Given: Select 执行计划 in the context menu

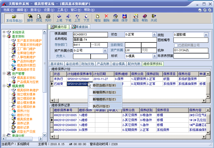Looking at the screenshot, I should tap(101, 106).
